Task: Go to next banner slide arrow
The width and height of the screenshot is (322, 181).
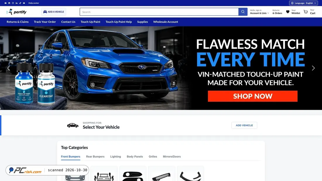Action: (313, 68)
